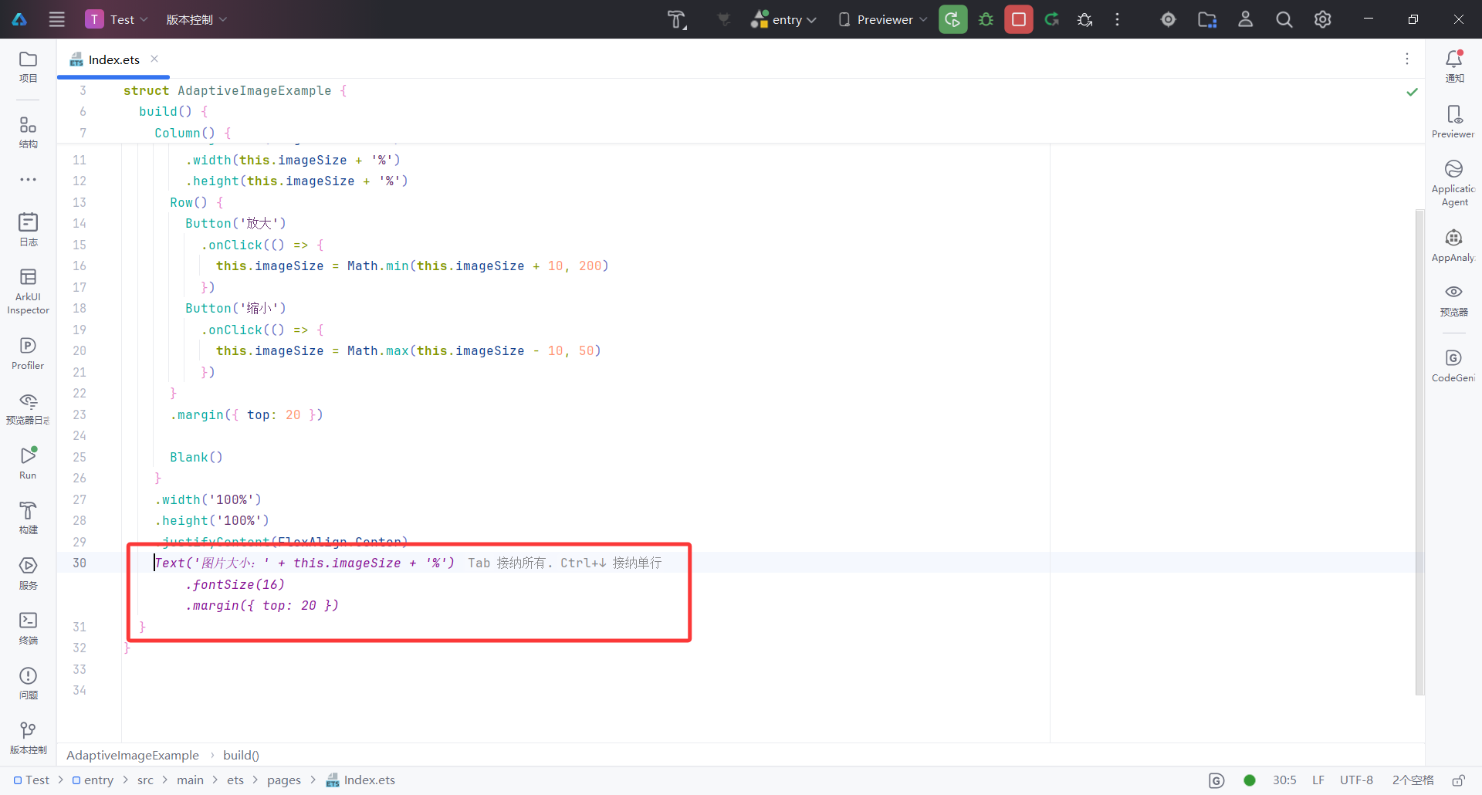Open the Build (构建) panel
1482x795 pixels.
[28, 518]
